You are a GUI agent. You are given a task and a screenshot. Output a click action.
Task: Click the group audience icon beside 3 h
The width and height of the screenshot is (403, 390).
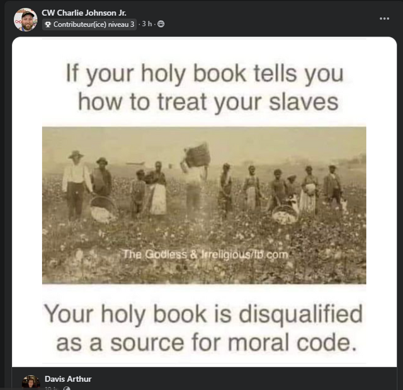coord(161,24)
